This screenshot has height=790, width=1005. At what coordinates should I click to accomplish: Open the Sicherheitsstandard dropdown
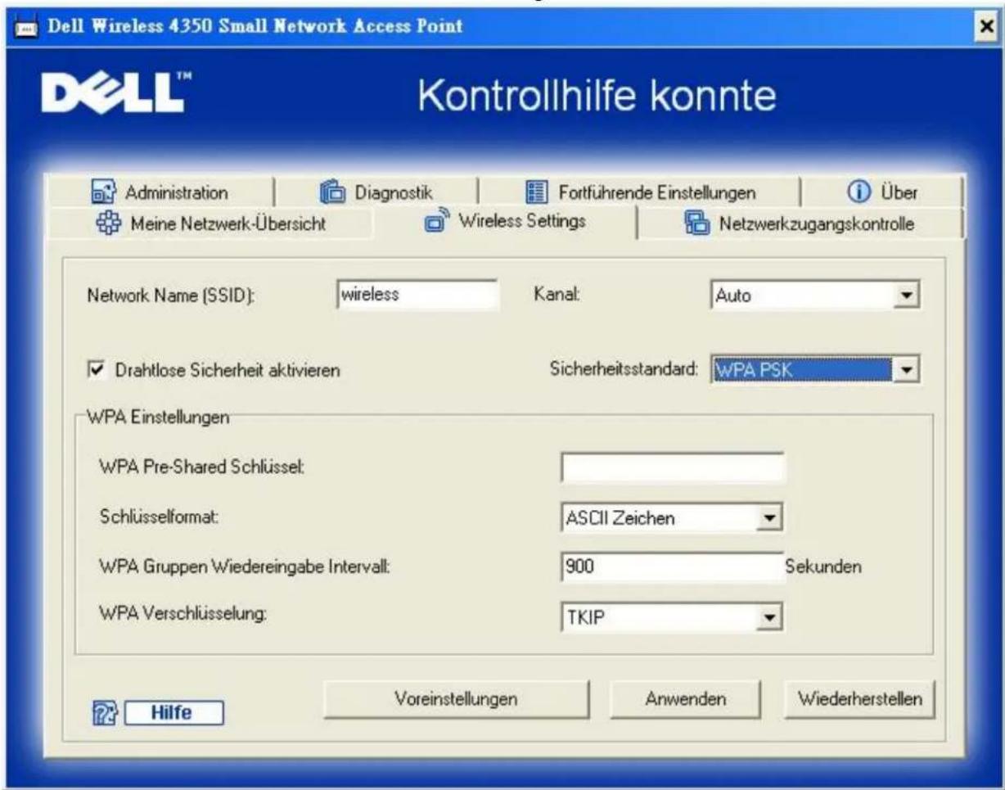coord(905,369)
